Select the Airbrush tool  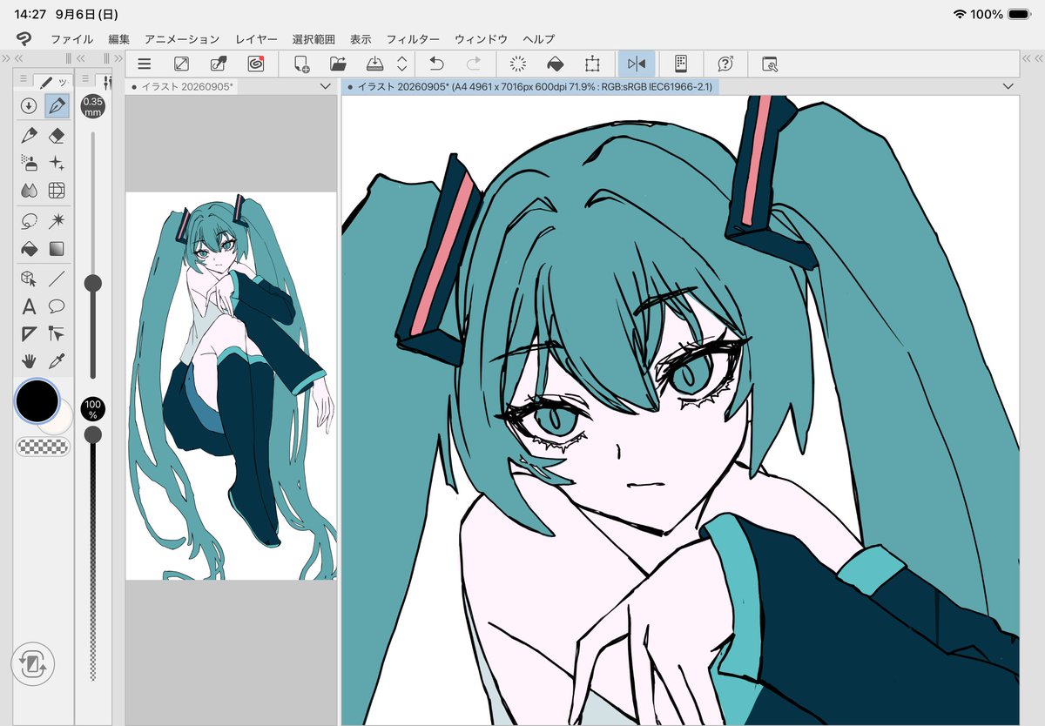coord(29,163)
